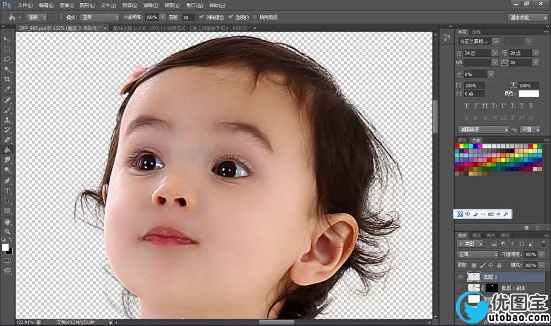The width and height of the screenshot is (551, 326).
Task: Apply faux bold text style
Action: click(467, 105)
